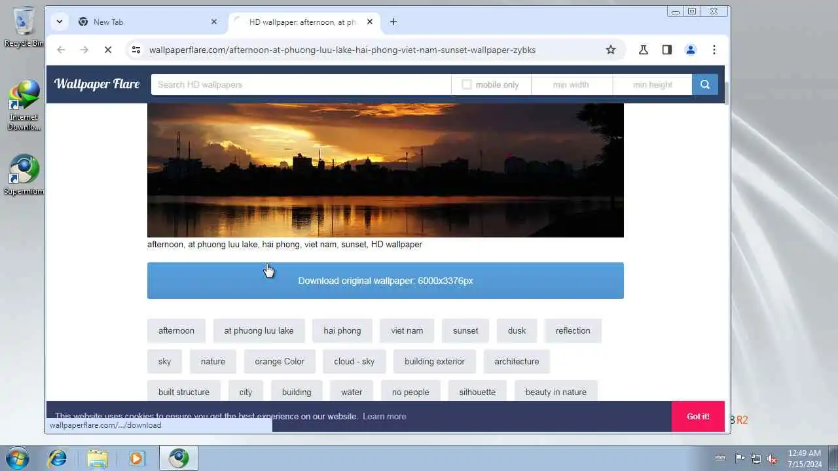This screenshot has height=471, width=838.
Task: Click the muted volume tray icon
Action: (x=773, y=459)
